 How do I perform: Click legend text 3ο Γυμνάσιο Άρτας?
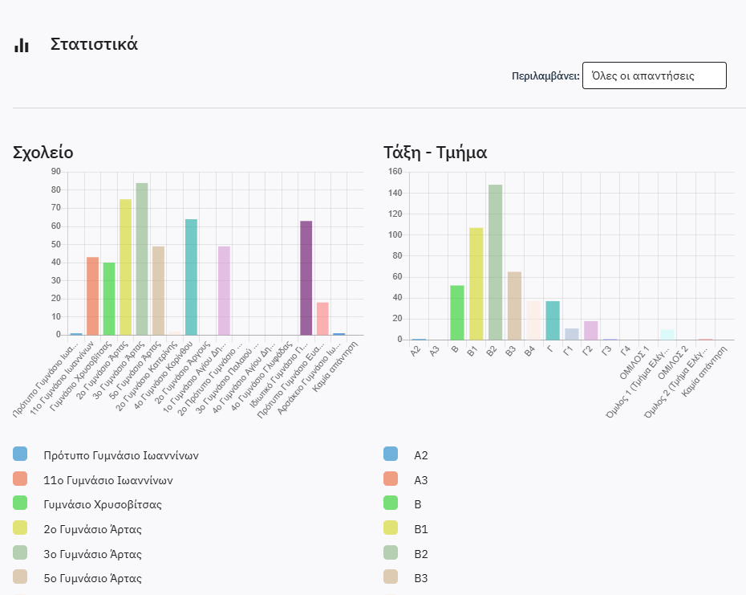tap(92, 554)
